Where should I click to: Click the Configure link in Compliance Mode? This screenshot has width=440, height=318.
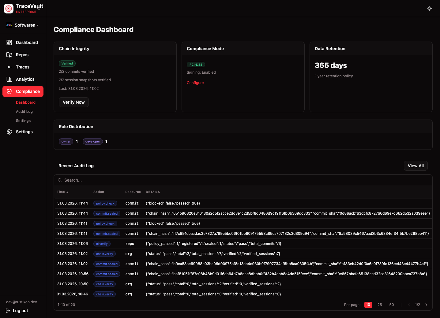pyautogui.click(x=195, y=83)
